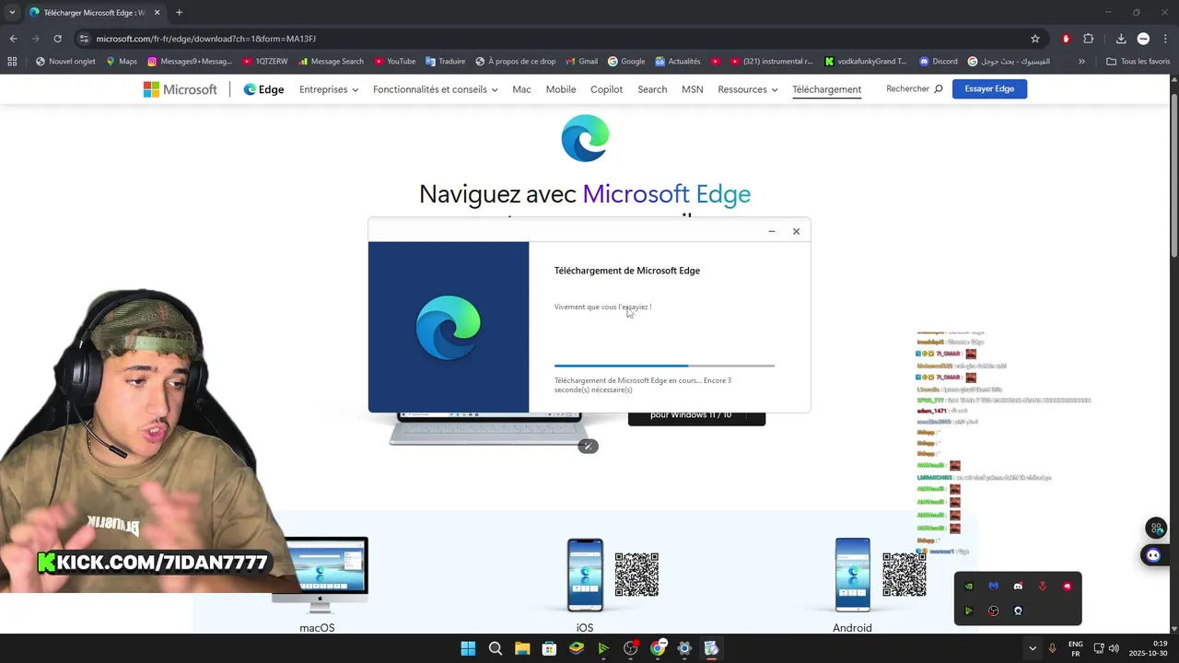
Task: Close the Edge installer dialog
Action: click(x=796, y=231)
